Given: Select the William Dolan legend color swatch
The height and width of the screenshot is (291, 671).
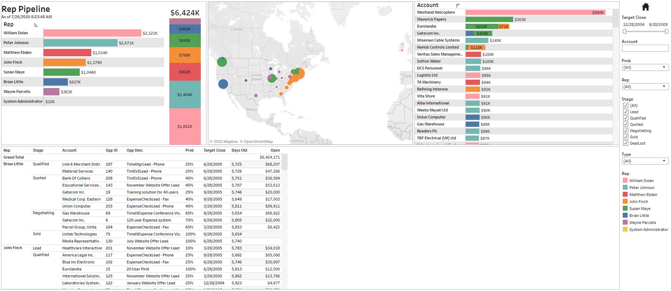Looking at the screenshot, I should (x=625, y=181).
